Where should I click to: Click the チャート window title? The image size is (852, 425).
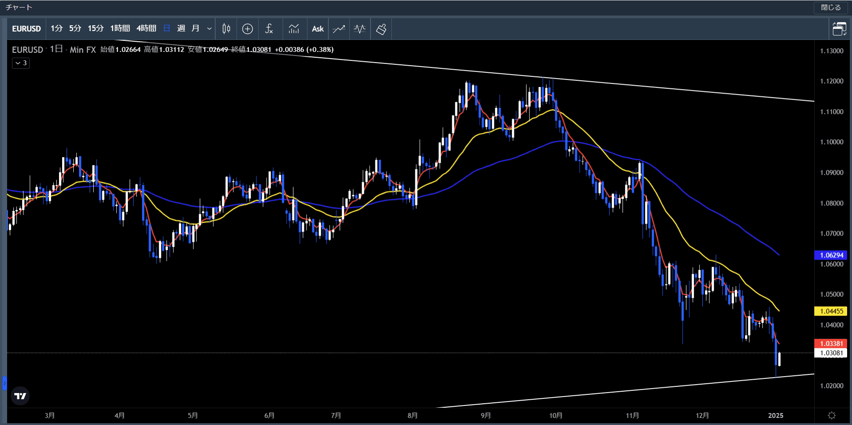pos(19,8)
